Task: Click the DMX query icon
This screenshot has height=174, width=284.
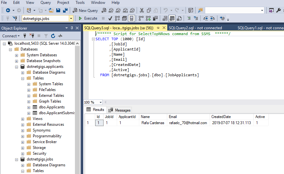Action: 118,10
